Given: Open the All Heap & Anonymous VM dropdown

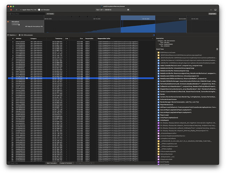Looking at the screenshot, I should pos(85,163).
